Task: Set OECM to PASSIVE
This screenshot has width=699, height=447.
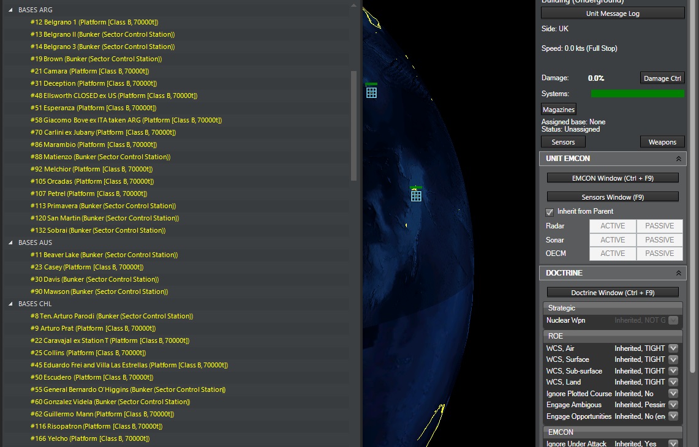Action: [x=659, y=253]
